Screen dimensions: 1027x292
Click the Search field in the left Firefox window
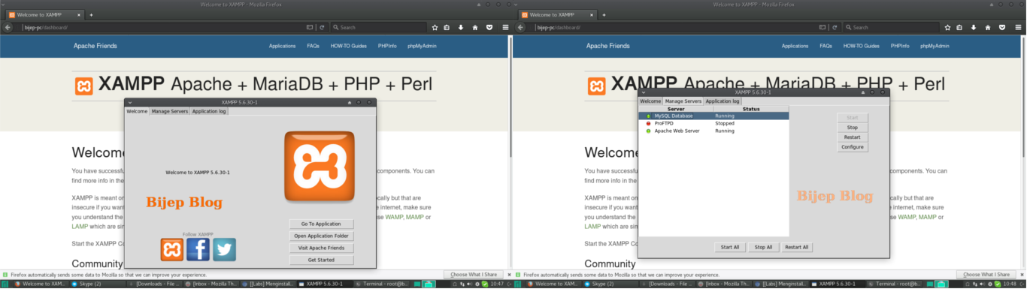(378, 27)
